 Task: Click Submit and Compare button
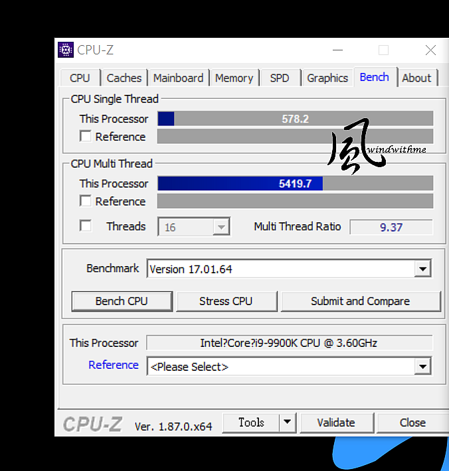pos(360,301)
